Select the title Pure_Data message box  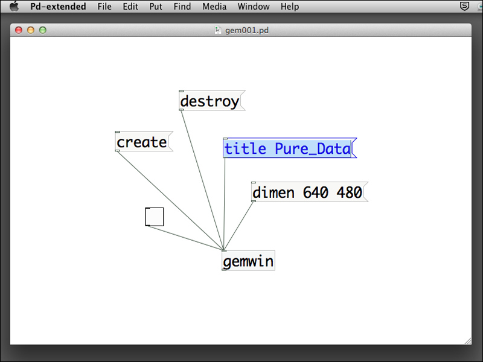[290, 148]
